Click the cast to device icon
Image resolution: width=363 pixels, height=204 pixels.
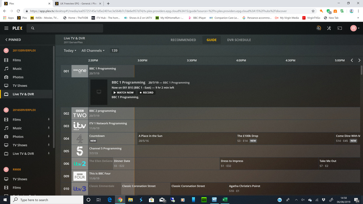pyautogui.click(x=340, y=28)
